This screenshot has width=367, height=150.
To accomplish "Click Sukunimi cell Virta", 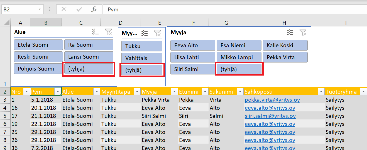I will point(226,100).
